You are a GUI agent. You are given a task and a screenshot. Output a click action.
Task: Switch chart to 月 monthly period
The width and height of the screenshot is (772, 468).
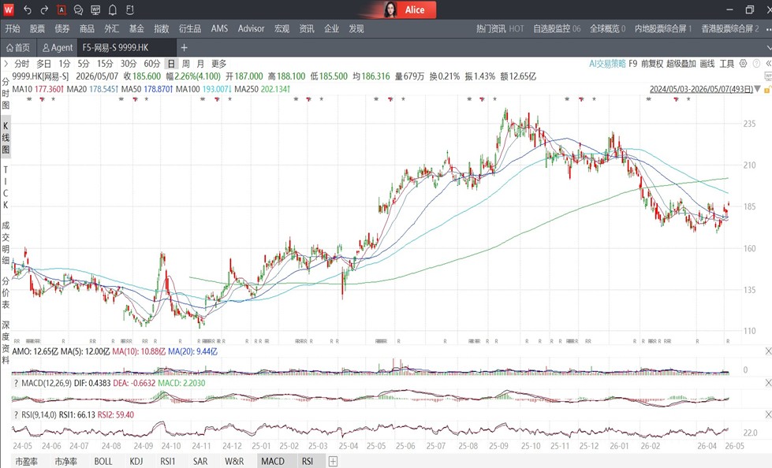[x=200, y=64]
